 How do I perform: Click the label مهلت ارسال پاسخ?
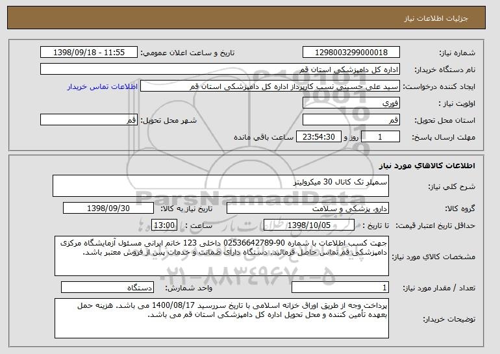tap(444, 137)
